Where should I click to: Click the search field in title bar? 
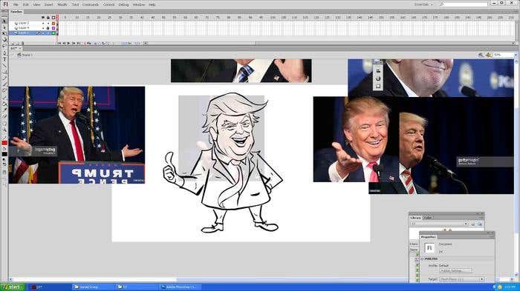click(464, 4)
